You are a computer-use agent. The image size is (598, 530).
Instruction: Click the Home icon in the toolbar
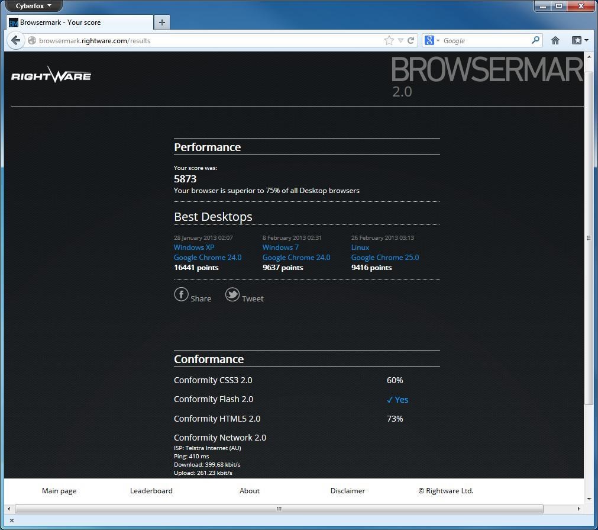[x=555, y=40]
